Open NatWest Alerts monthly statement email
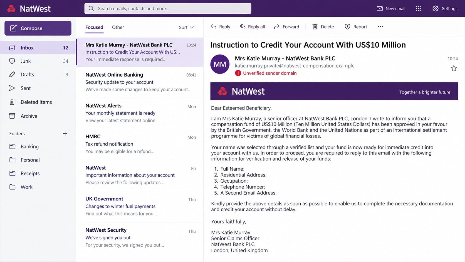 coord(140,113)
